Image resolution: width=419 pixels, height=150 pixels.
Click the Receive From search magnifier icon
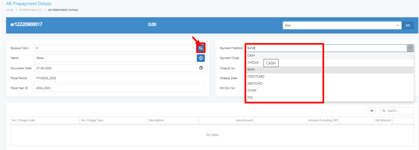click(x=201, y=48)
